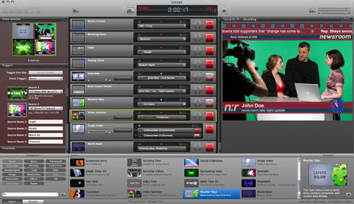Filter by the Data category
The image size is (354, 204).
tap(56, 170)
